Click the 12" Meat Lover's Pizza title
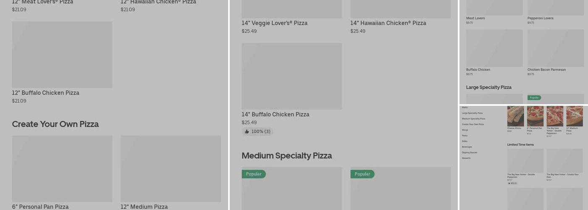The image size is (588, 210). pyautogui.click(x=42, y=2)
